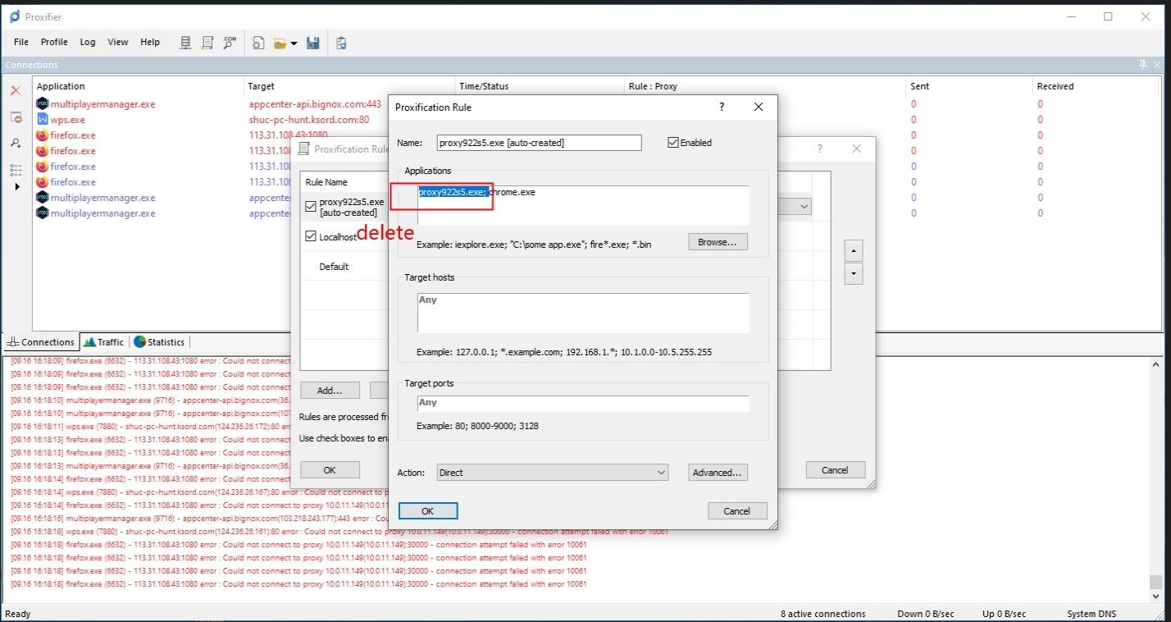Open the Action dropdown showing Direct
Screen dimensions: 1171x622
point(551,472)
